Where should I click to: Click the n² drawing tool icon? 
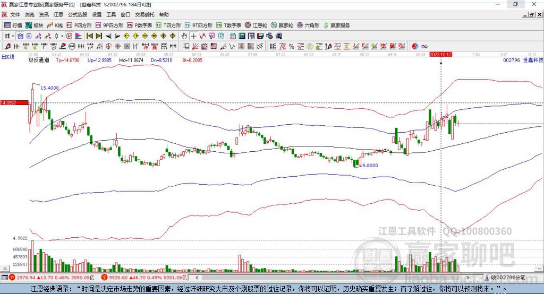click(x=90, y=46)
